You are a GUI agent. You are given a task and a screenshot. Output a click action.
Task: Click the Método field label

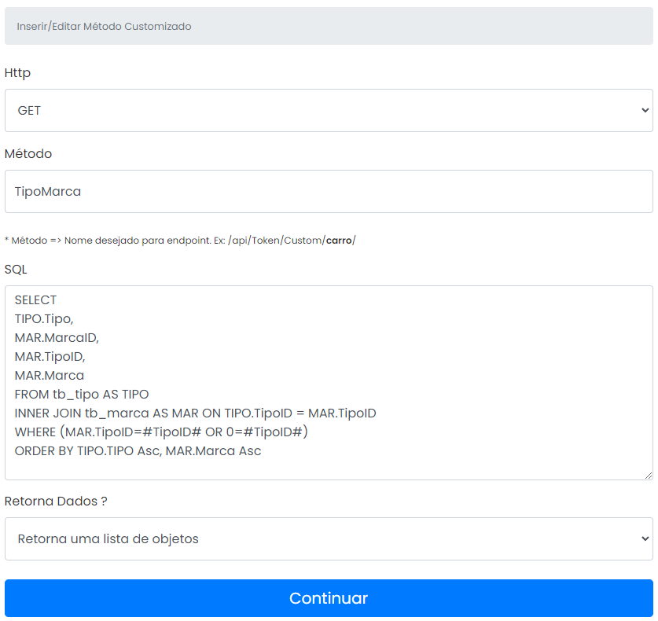(28, 154)
